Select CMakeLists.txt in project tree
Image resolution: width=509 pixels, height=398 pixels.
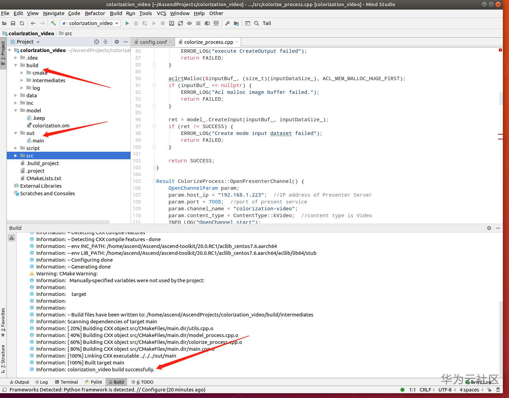[x=44, y=178]
